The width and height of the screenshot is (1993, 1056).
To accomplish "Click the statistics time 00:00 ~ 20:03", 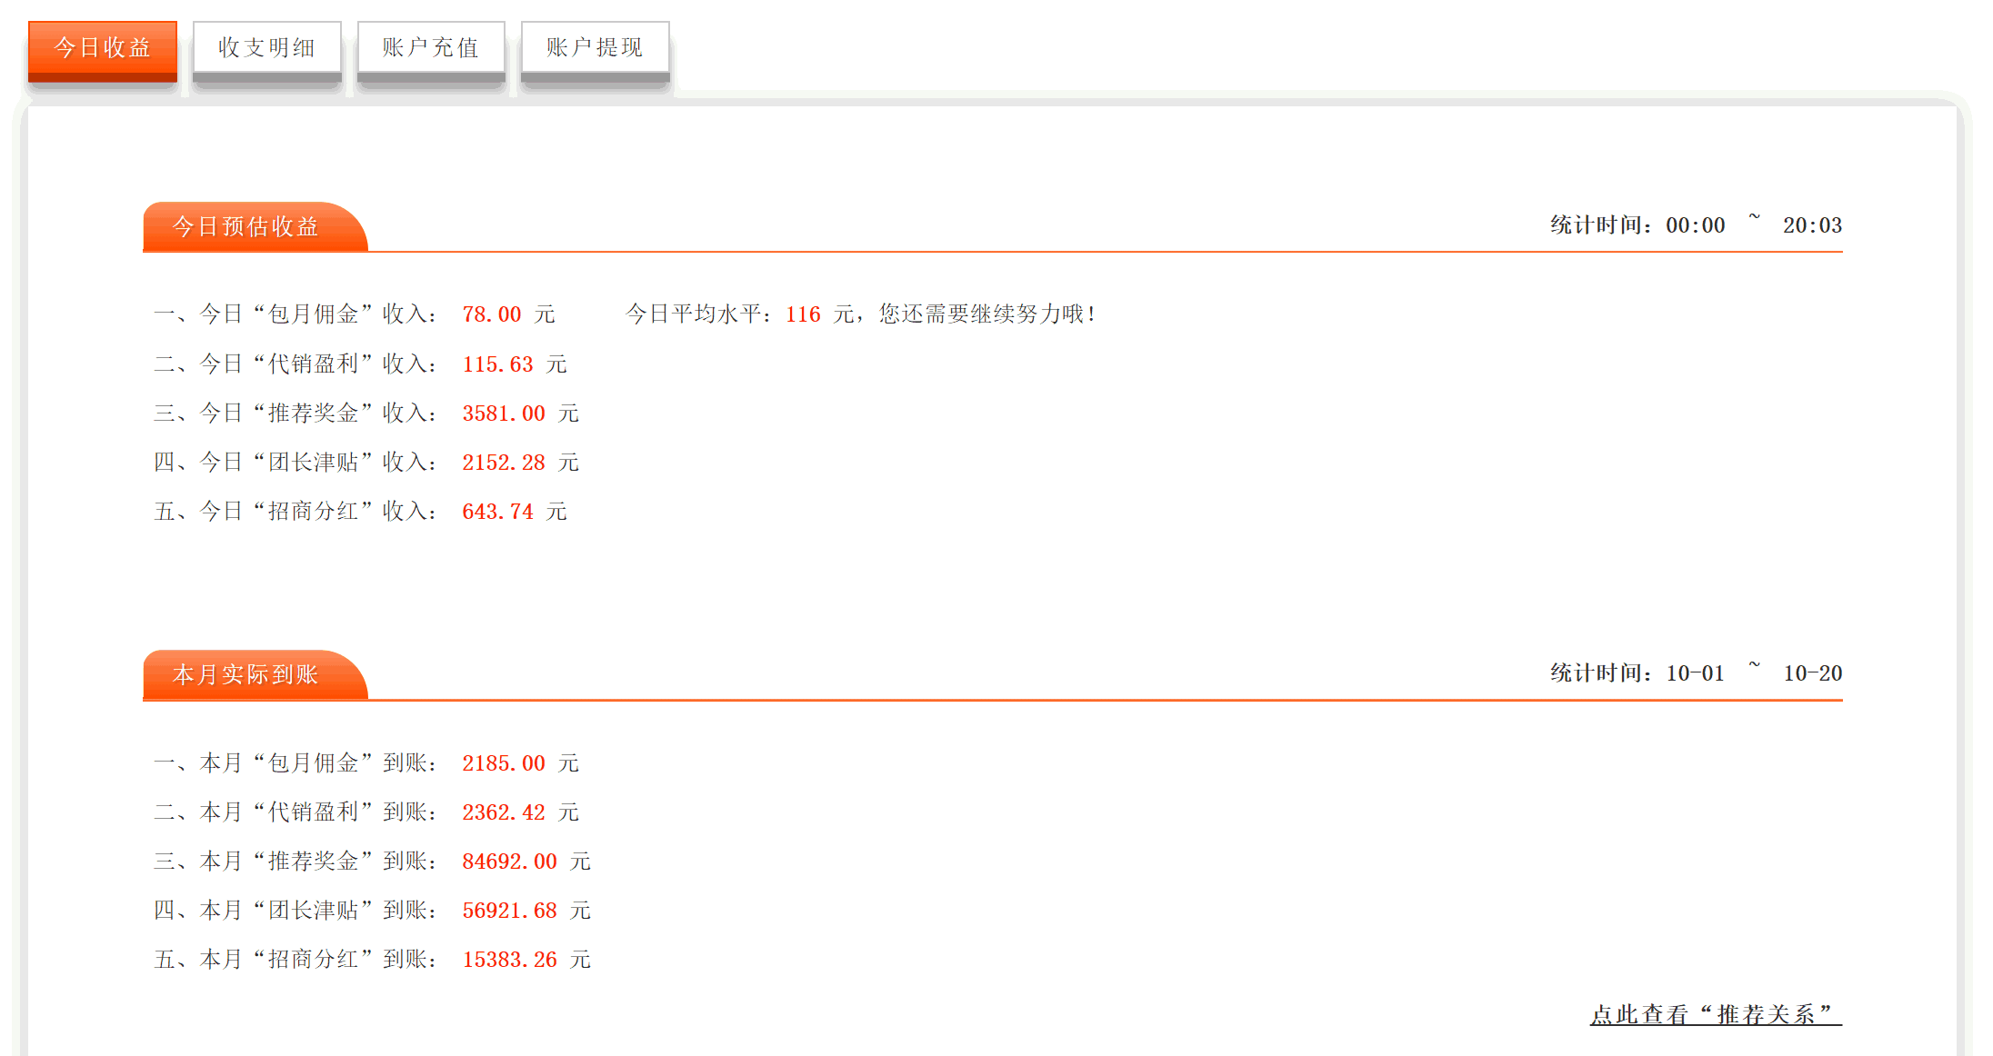I will click(1754, 224).
